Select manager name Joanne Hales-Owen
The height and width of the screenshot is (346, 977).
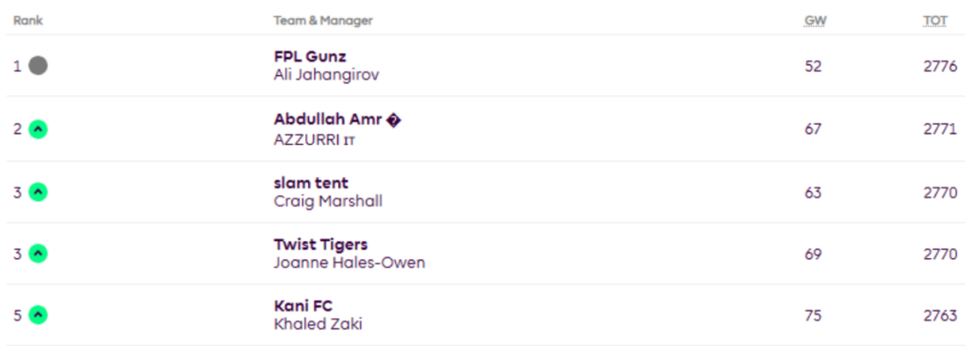(349, 263)
